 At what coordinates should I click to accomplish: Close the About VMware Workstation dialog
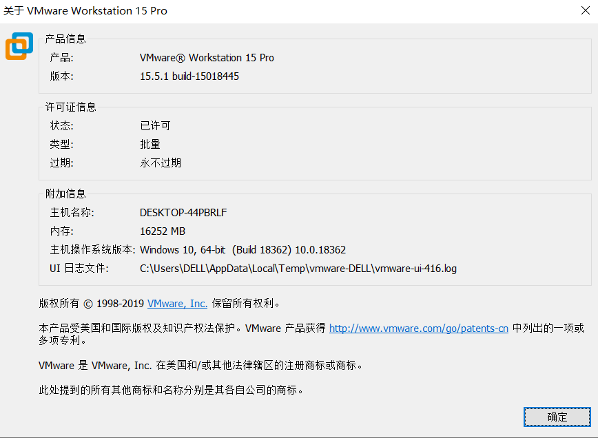[x=586, y=10]
